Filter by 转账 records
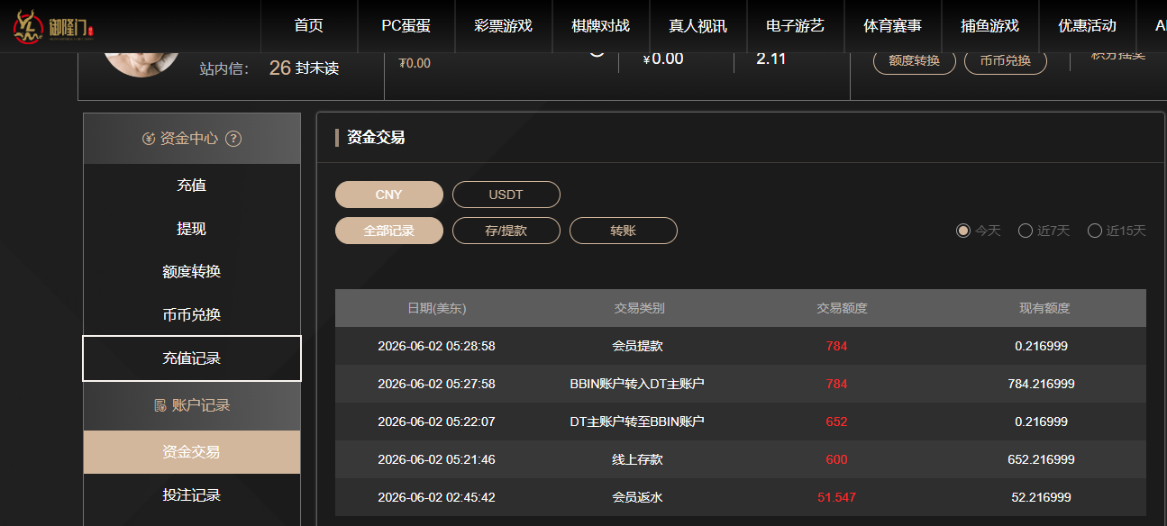Viewport: 1167px width, 526px height. [624, 231]
